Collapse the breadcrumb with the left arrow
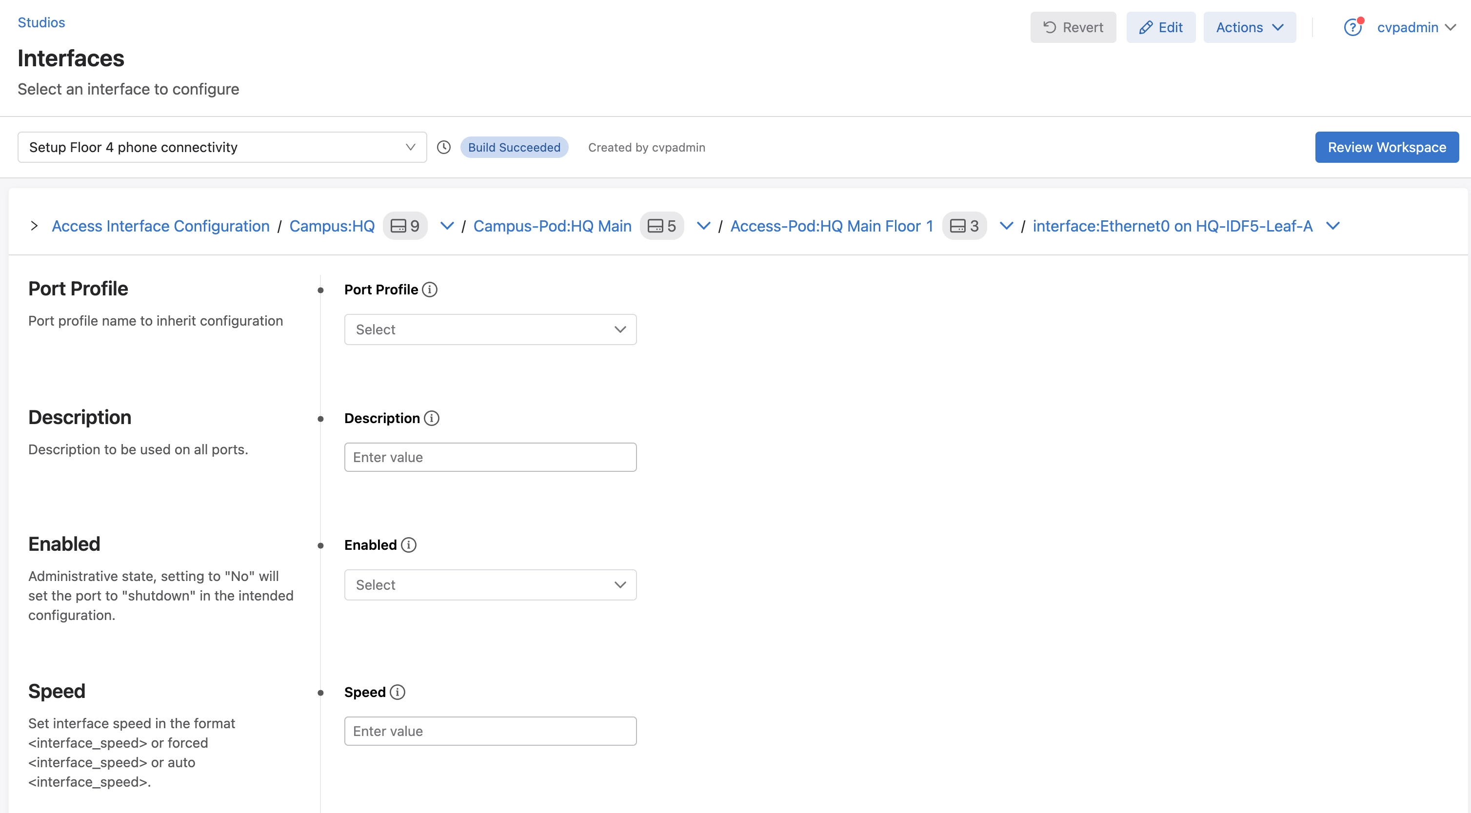The width and height of the screenshot is (1471, 813). point(34,226)
